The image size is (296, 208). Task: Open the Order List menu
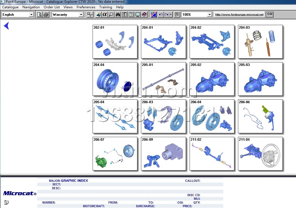pyautogui.click(x=52, y=7)
